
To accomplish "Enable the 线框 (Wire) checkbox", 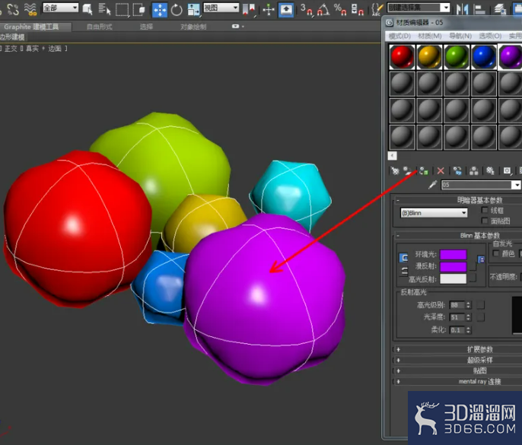I will (485, 210).
